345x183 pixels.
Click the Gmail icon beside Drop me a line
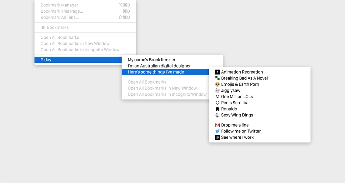pos(217,125)
